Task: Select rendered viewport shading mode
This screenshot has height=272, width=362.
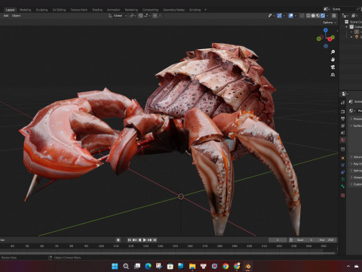Action: click(x=323, y=16)
